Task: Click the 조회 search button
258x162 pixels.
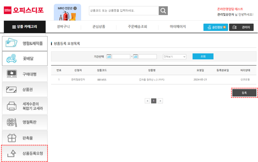Action: tap(203, 56)
